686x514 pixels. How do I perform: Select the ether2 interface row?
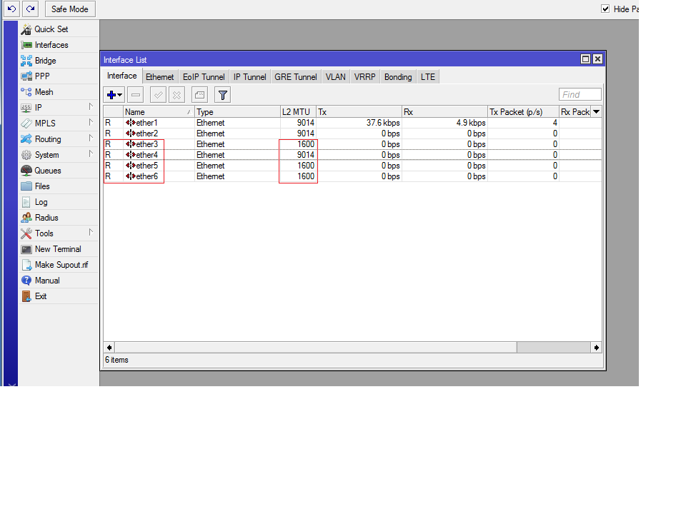352,133
